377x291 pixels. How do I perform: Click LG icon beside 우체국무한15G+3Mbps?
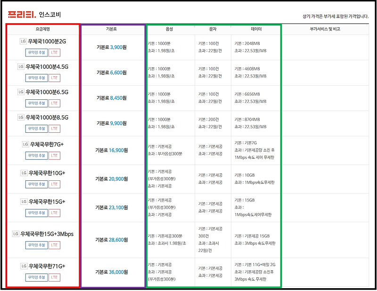pos(16,234)
